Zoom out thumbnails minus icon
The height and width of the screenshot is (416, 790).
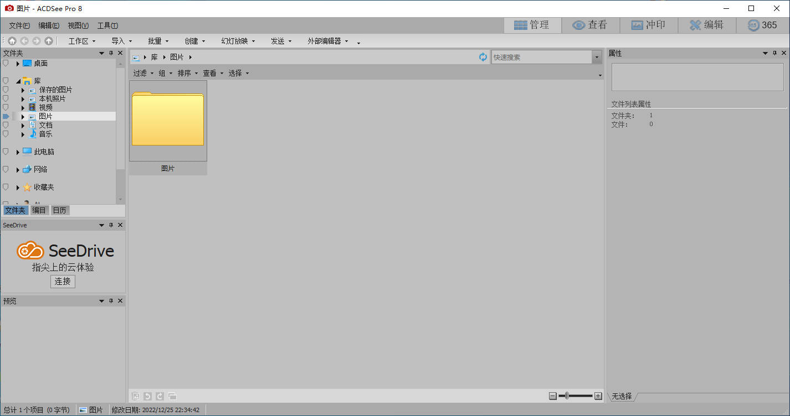(552, 396)
